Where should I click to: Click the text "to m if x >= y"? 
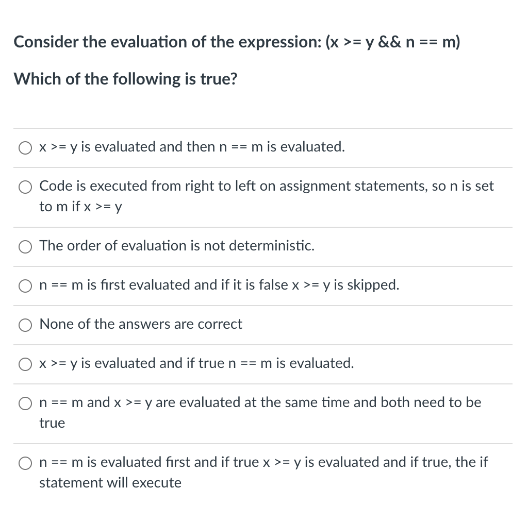80,206
